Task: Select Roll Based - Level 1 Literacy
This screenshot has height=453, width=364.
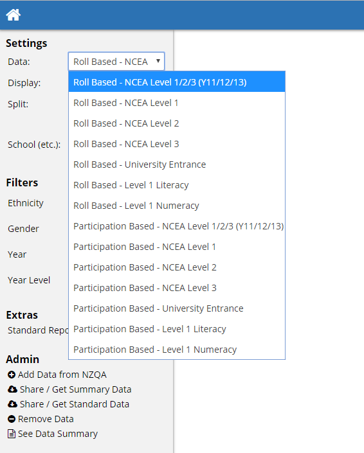Action: pyautogui.click(x=177, y=185)
